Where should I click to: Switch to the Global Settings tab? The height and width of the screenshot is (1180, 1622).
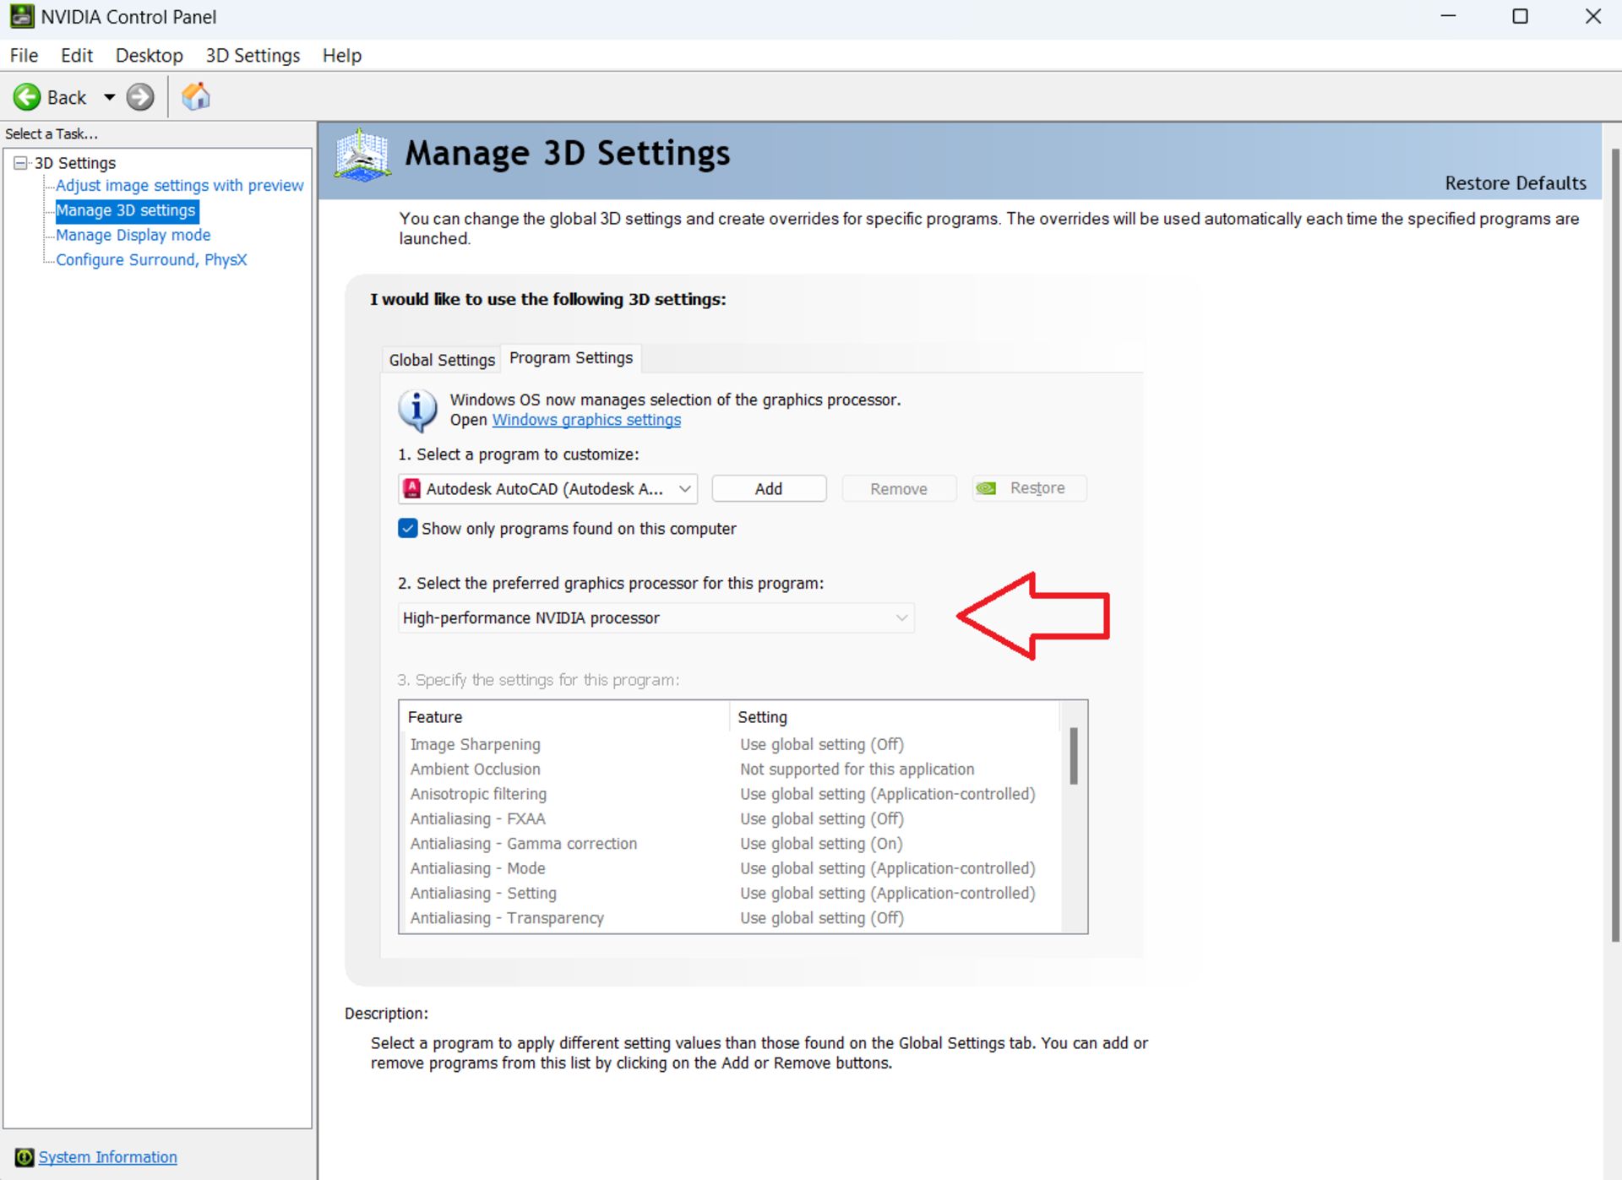tap(442, 360)
